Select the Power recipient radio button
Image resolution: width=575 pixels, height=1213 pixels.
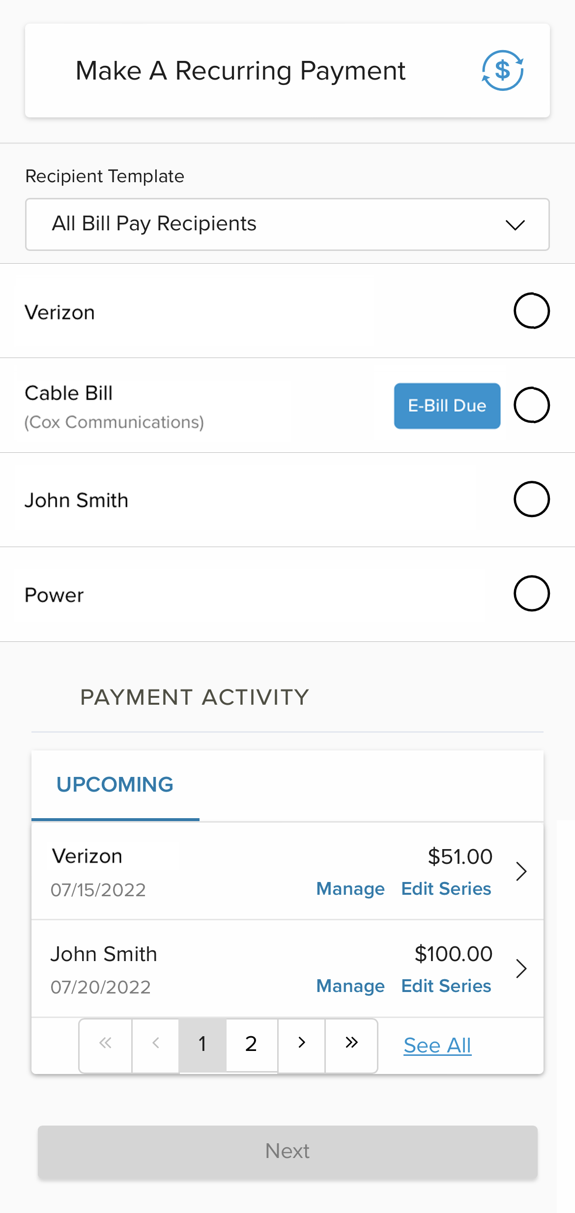tap(531, 593)
